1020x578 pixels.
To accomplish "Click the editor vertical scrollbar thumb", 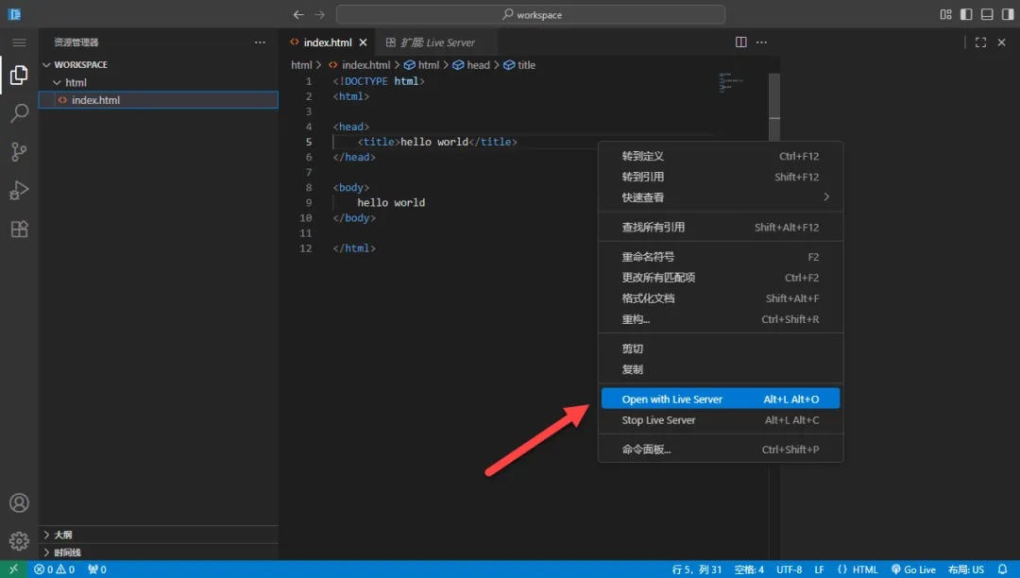I will (x=774, y=94).
